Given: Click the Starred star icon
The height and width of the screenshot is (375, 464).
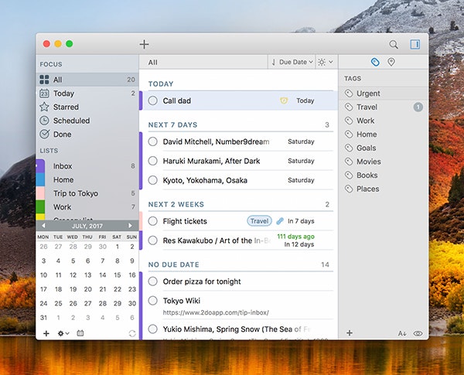Looking at the screenshot, I should [44, 107].
